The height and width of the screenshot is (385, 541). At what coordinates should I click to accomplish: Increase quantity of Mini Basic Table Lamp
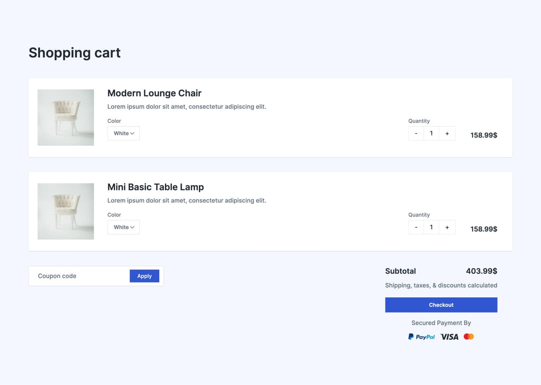point(447,227)
